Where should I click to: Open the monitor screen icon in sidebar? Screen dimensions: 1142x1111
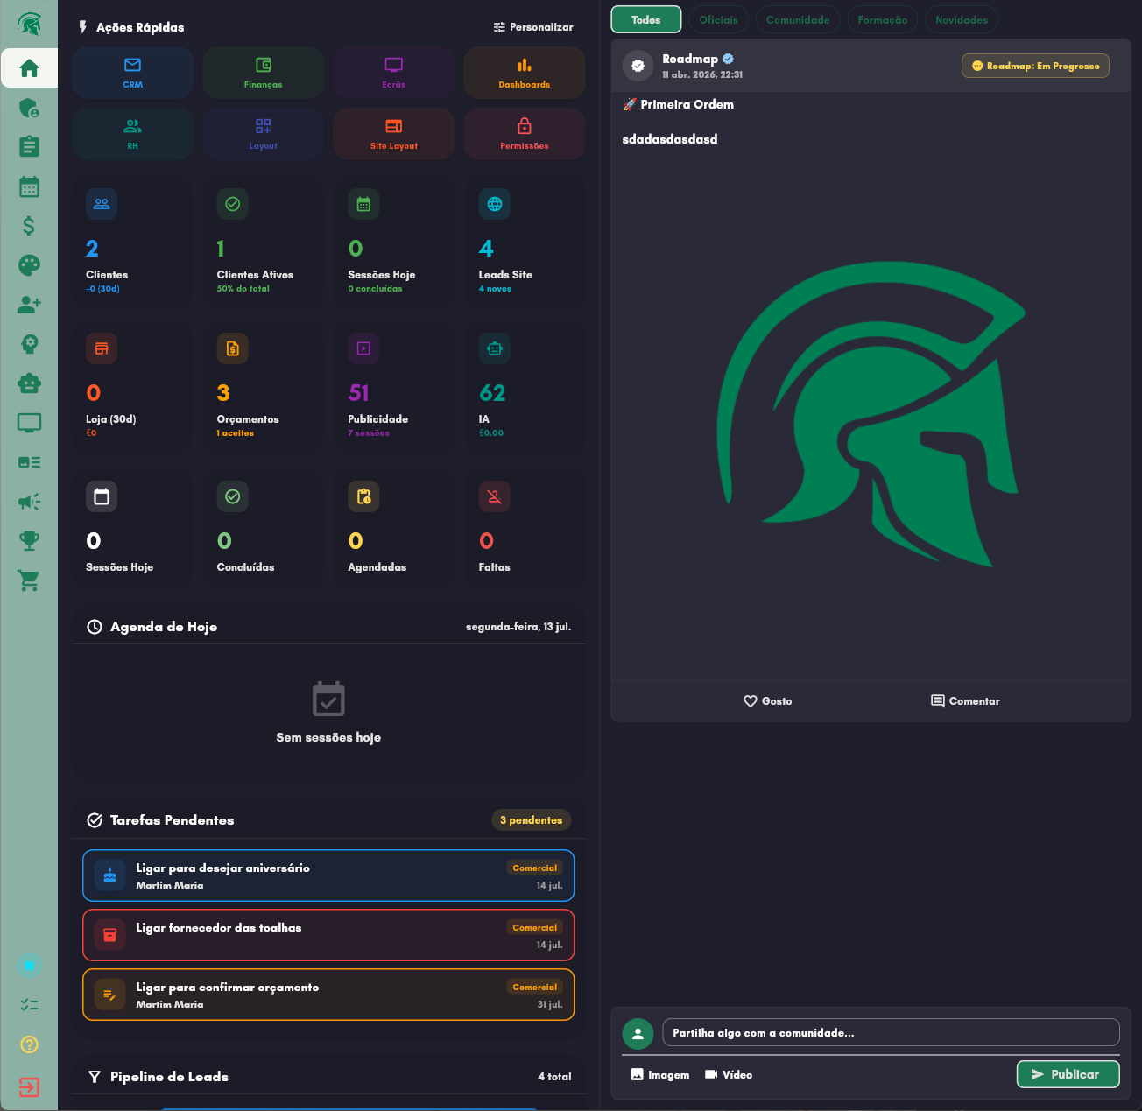click(x=29, y=423)
